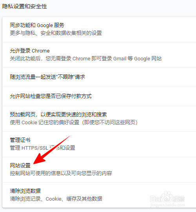Click the red arrow annotation

[x=52, y=150]
